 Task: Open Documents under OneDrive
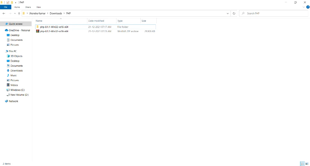tap(16, 40)
